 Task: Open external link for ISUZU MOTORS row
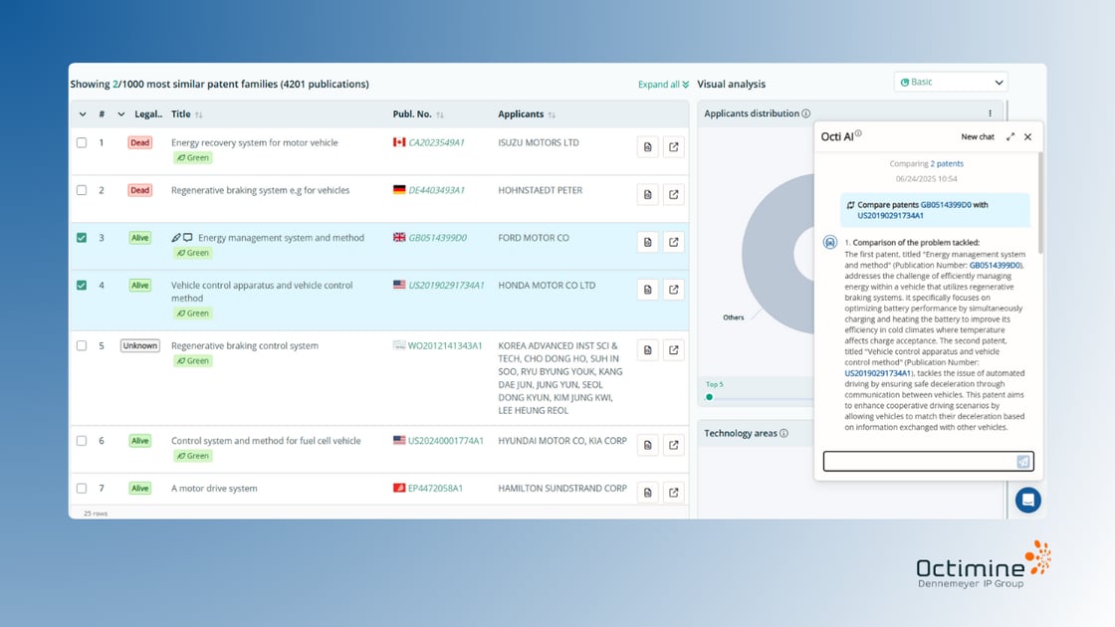(x=673, y=147)
